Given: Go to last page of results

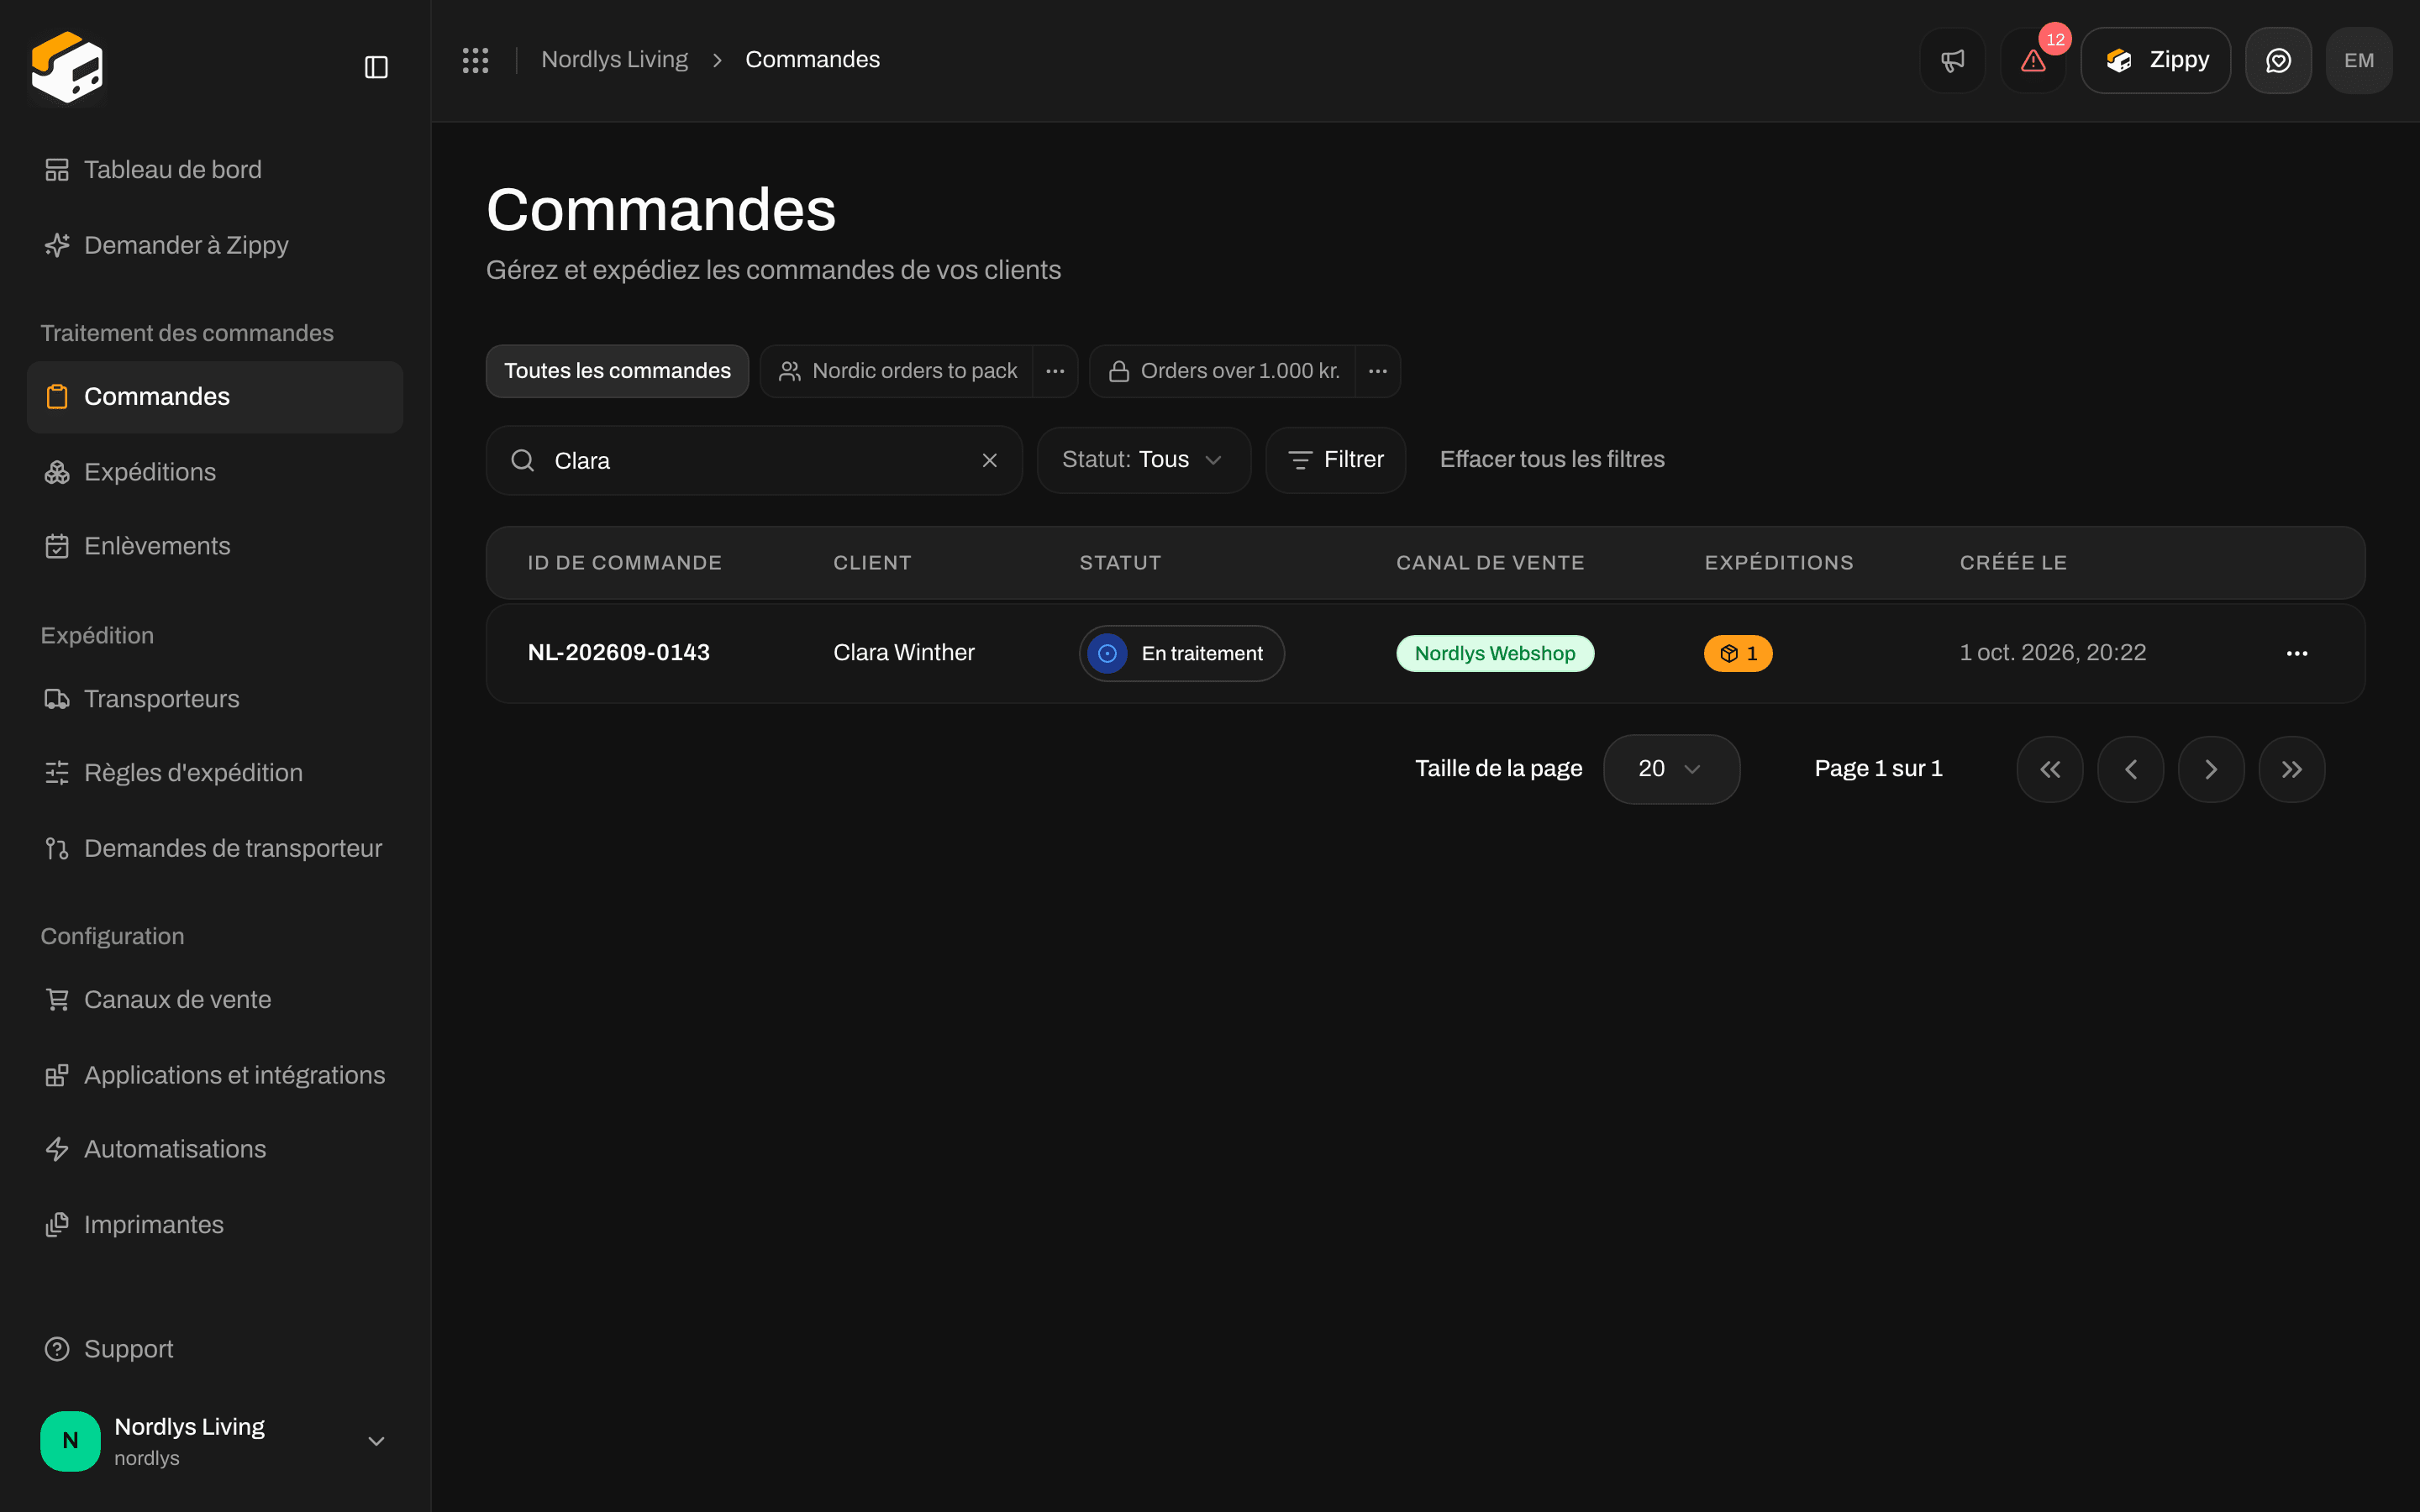Looking at the screenshot, I should coord(2291,769).
